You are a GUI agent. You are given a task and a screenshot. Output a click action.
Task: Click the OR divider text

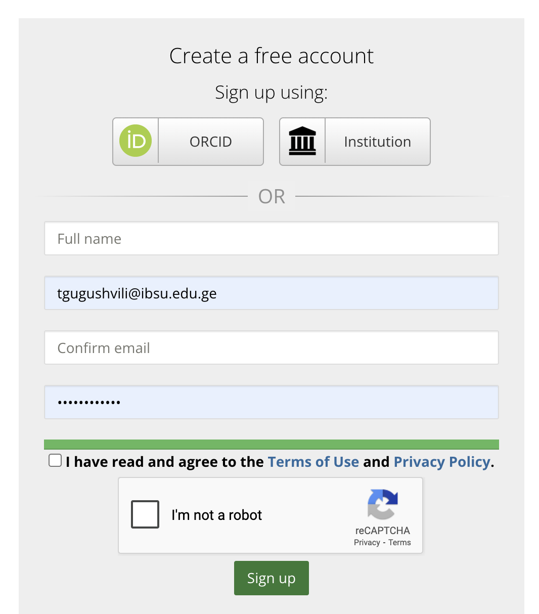[272, 196]
